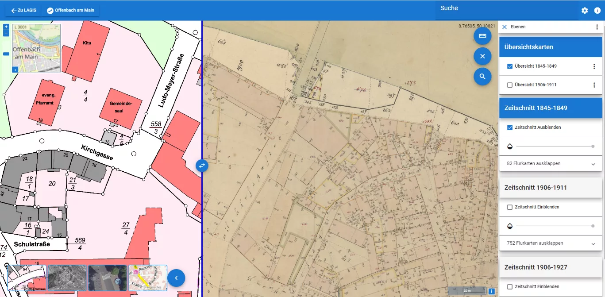Click opacity slider under Zeitschnitt 1845-1849
This screenshot has width=605, height=297.
pos(554,146)
